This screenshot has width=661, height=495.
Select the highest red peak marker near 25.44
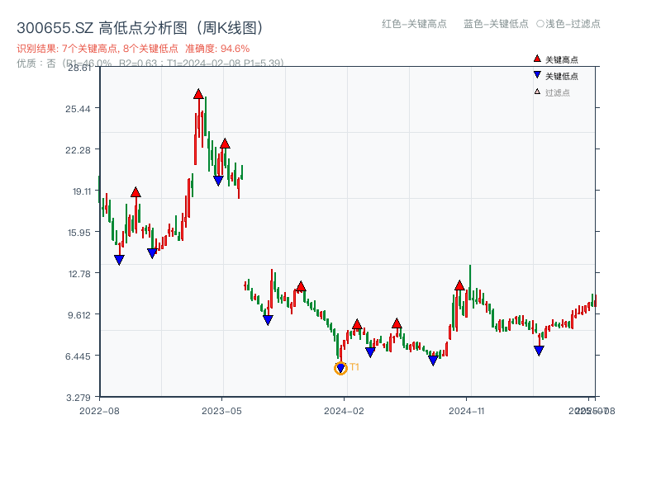[x=198, y=94]
